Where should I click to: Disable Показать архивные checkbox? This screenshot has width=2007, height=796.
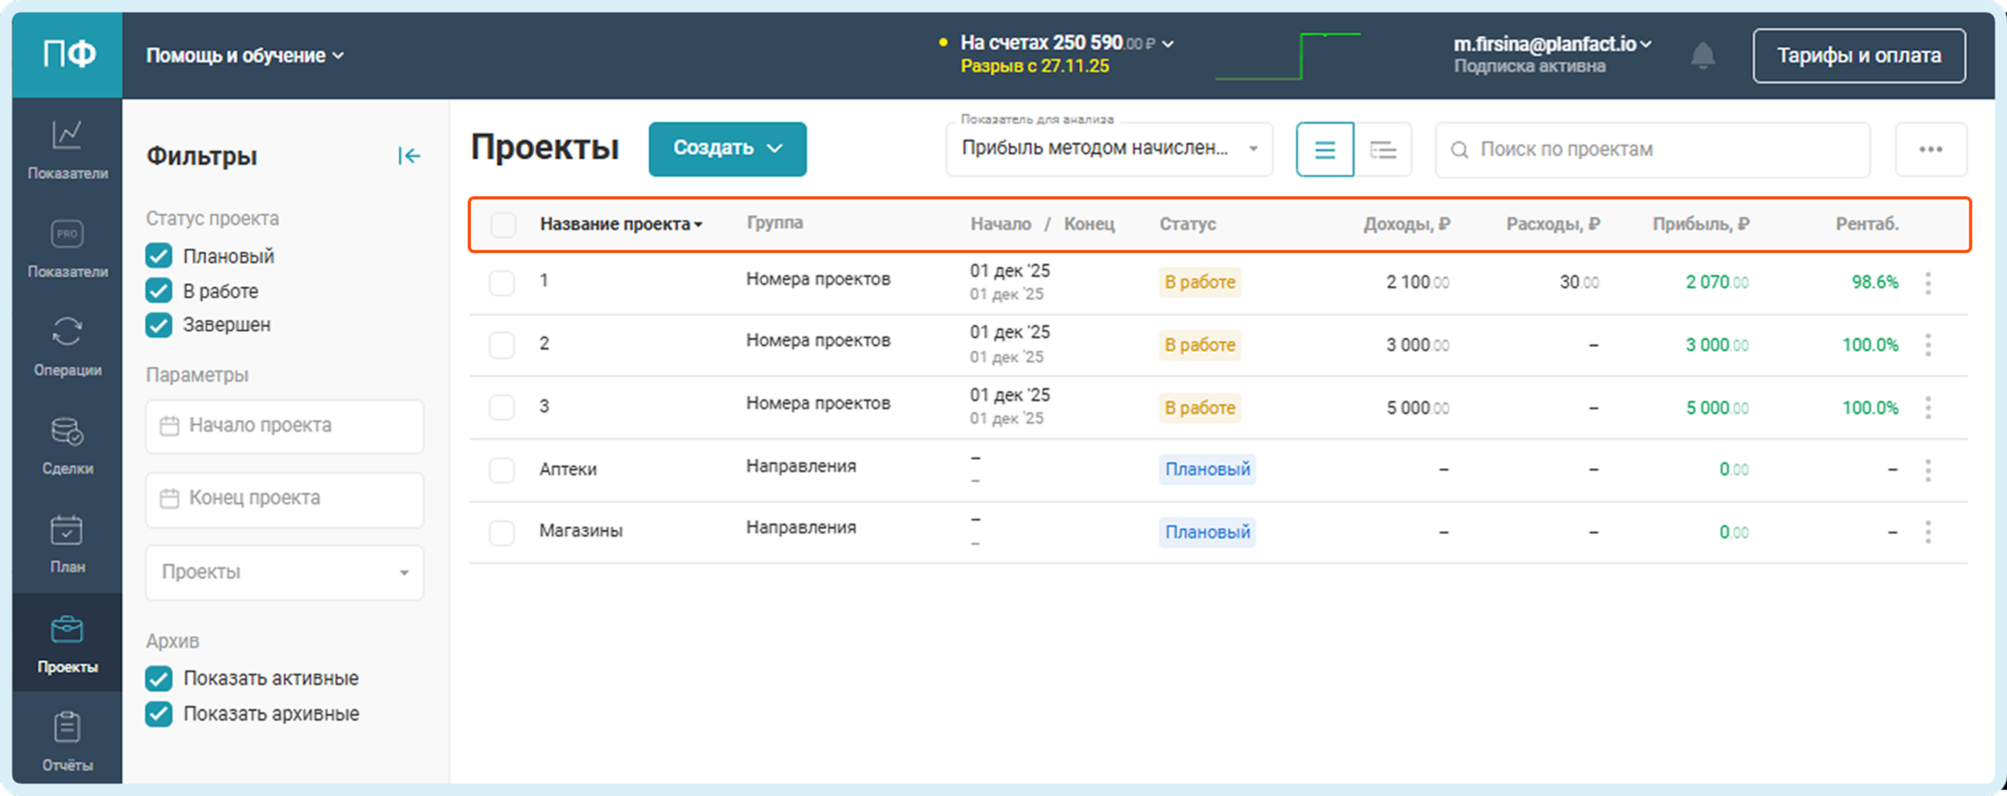click(159, 713)
